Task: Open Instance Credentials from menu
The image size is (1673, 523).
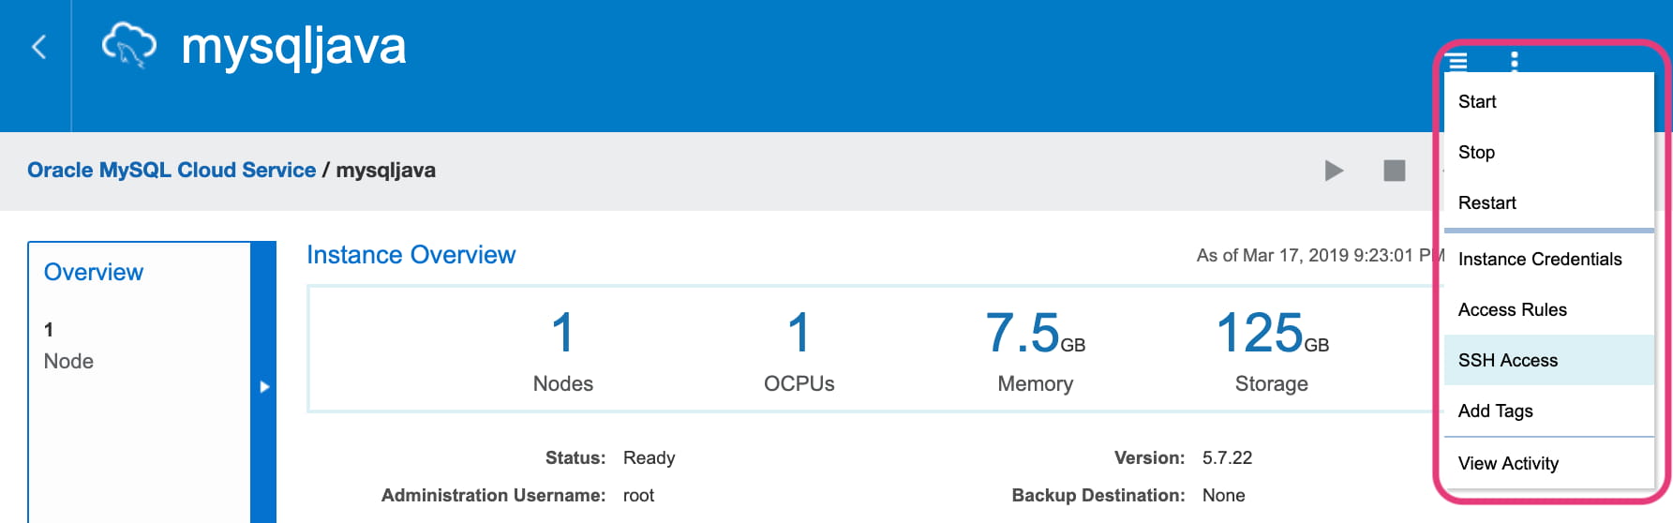Action: pyautogui.click(x=1549, y=259)
